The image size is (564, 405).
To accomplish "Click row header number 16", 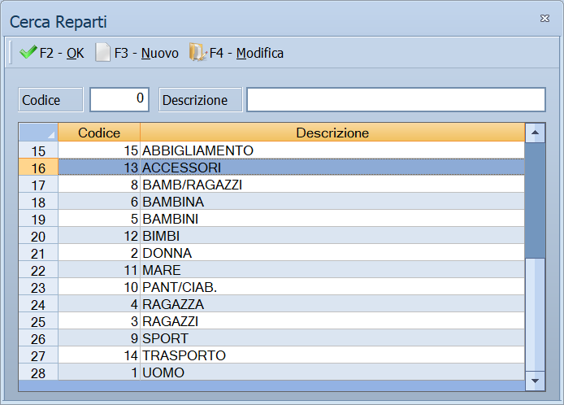I will coord(38,168).
